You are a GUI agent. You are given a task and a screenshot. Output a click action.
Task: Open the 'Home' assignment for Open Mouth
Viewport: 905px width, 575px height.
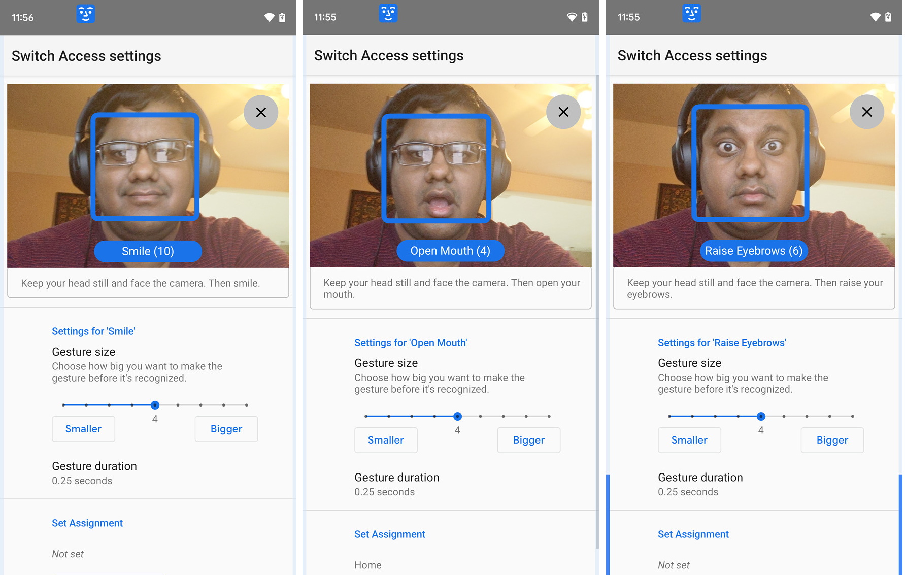(x=368, y=565)
